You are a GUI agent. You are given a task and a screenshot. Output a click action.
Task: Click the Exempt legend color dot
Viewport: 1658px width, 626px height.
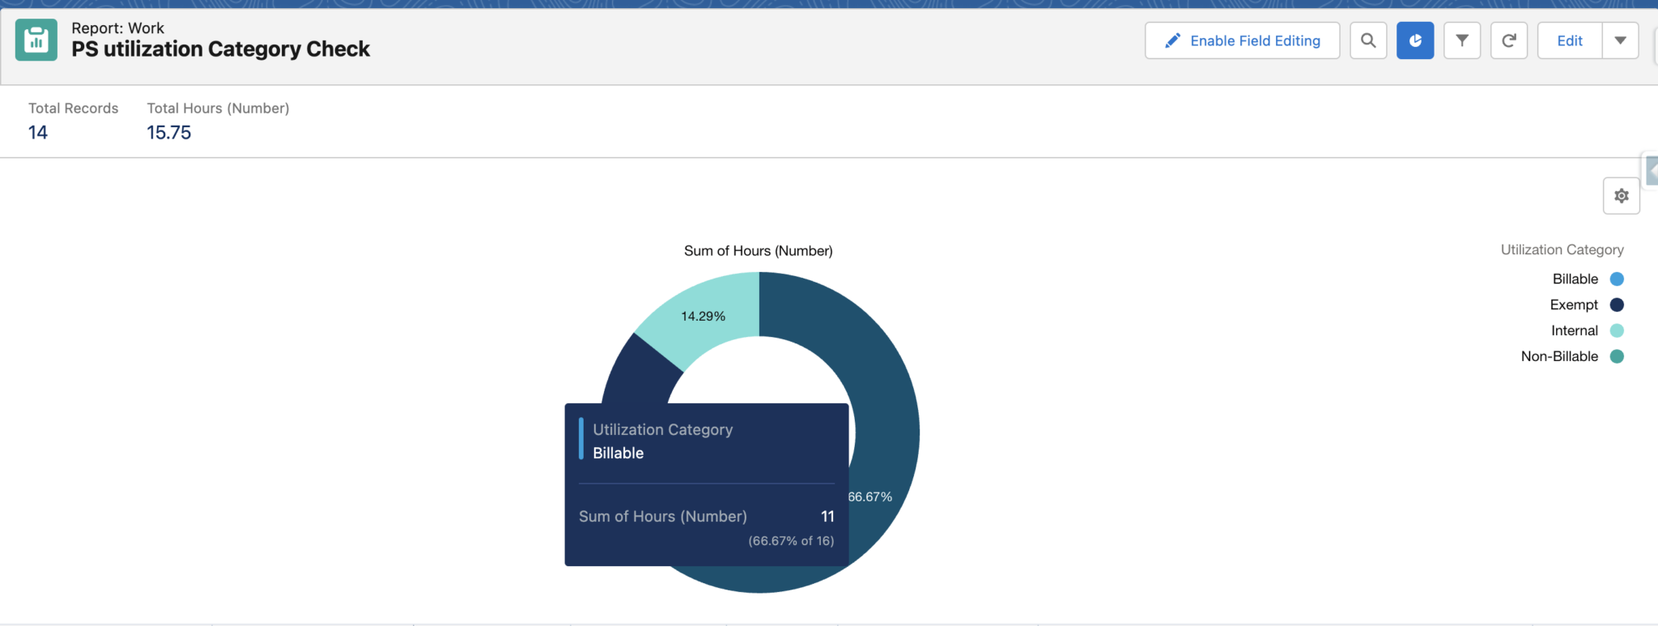(1614, 304)
